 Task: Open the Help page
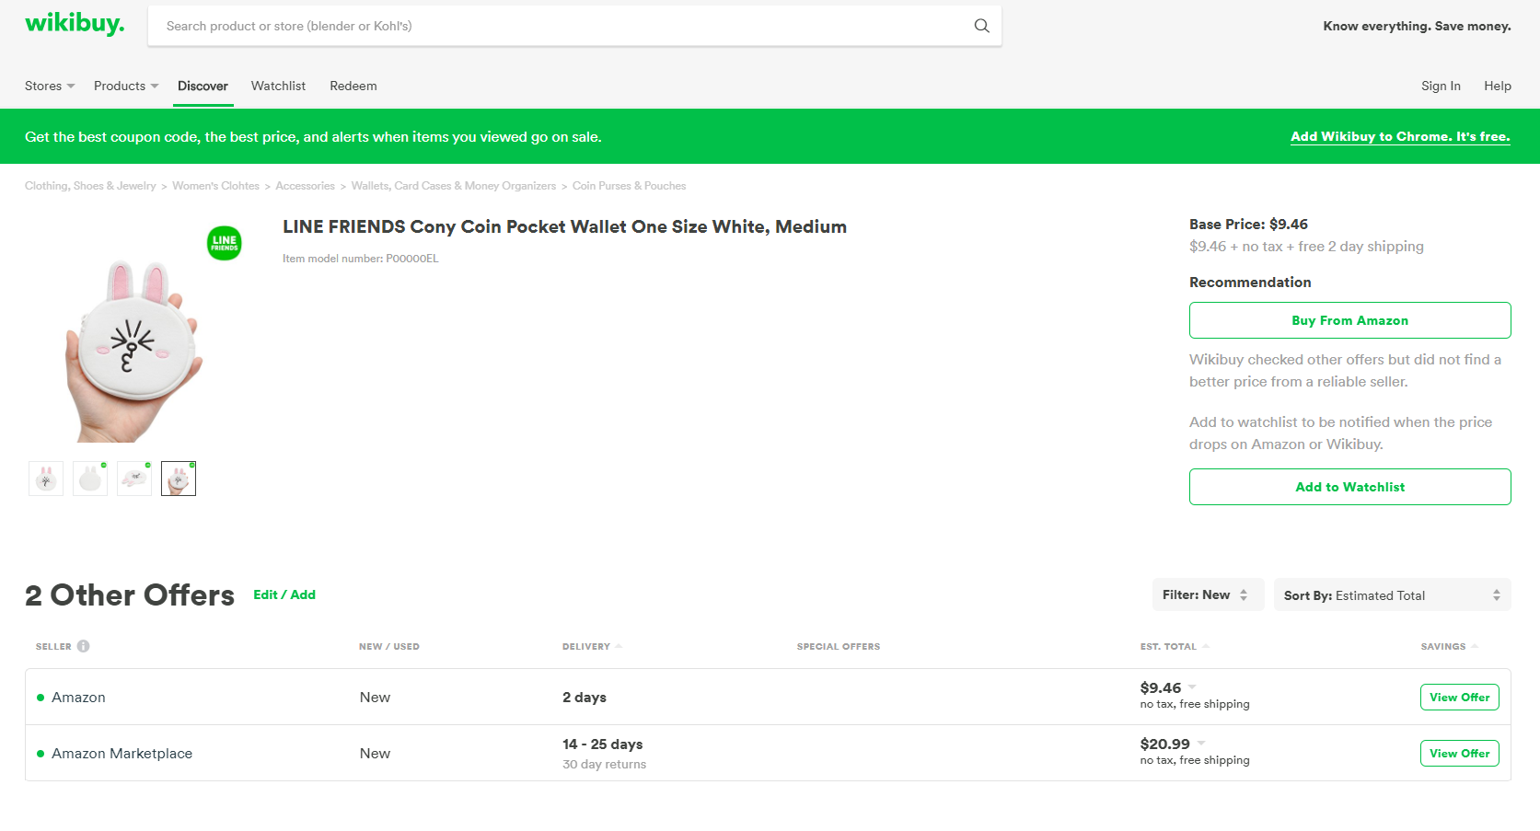tap(1498, 86)
